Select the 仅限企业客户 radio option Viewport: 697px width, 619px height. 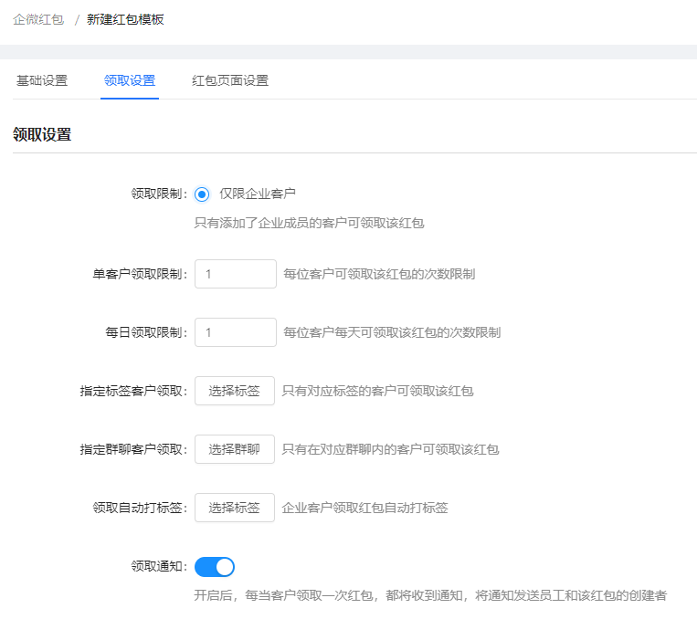coord(202,194)
